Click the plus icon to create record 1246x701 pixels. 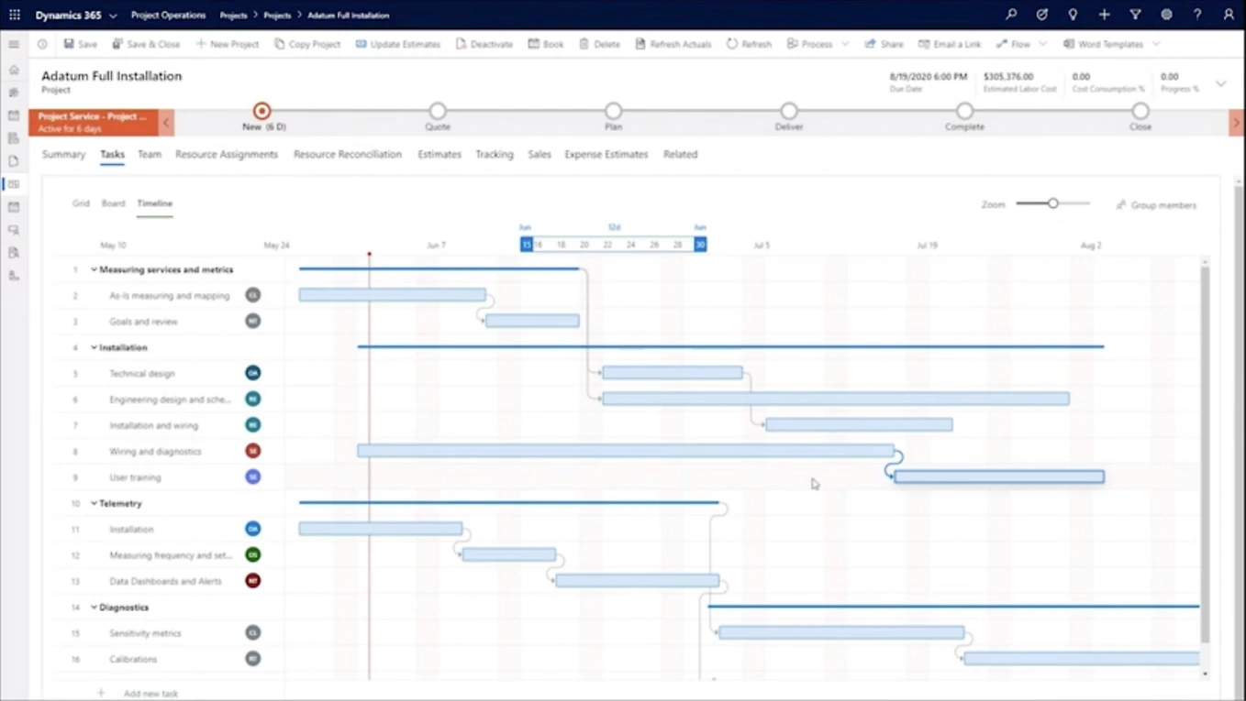click(x=1104, y=15)
